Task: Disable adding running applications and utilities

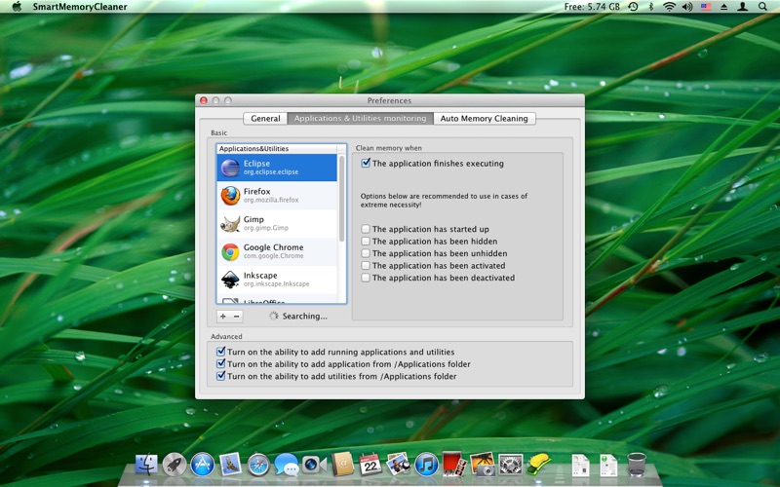Action: pos(221,352)
